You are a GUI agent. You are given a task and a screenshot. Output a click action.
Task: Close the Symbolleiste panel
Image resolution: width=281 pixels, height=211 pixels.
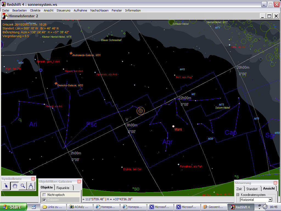pos(33,179)
